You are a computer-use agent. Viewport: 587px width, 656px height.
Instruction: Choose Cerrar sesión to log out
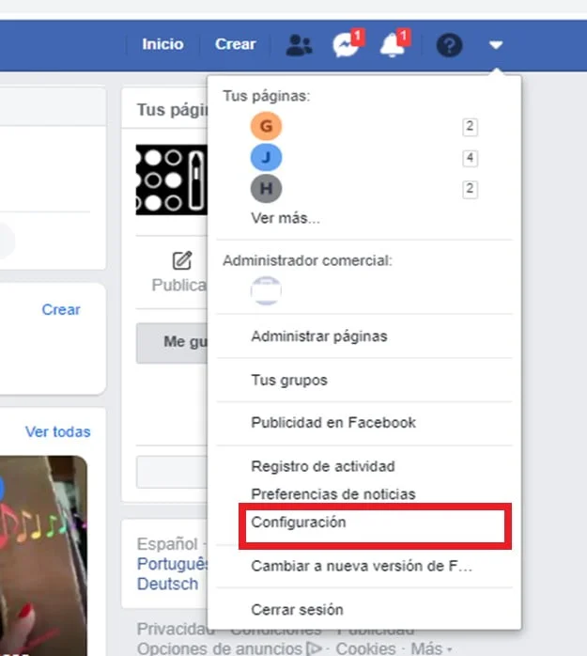tap(298, 610)
